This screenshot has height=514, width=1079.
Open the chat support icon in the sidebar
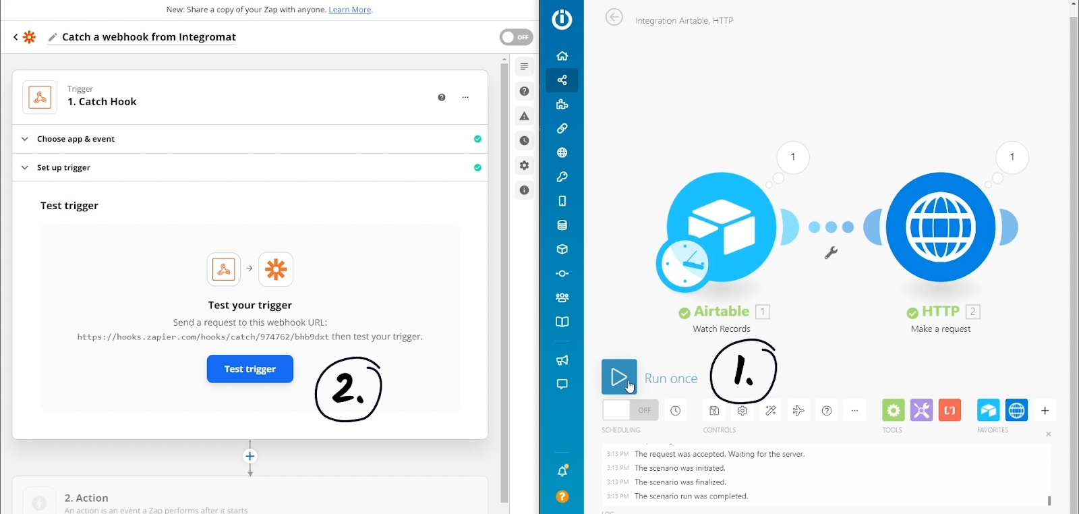pos(562,384)
